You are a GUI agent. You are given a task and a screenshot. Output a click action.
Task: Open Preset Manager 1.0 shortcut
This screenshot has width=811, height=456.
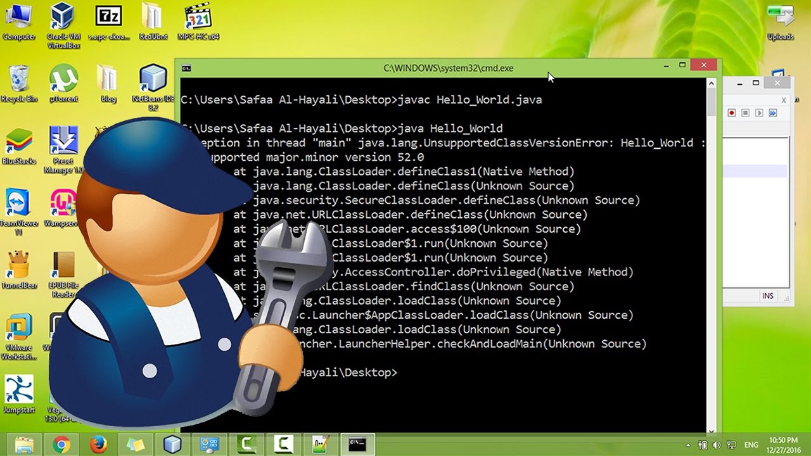63,149
